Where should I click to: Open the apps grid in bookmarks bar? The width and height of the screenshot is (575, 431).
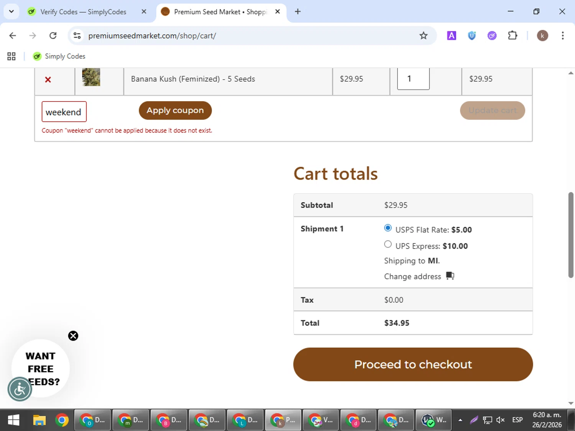click(11, 56)
